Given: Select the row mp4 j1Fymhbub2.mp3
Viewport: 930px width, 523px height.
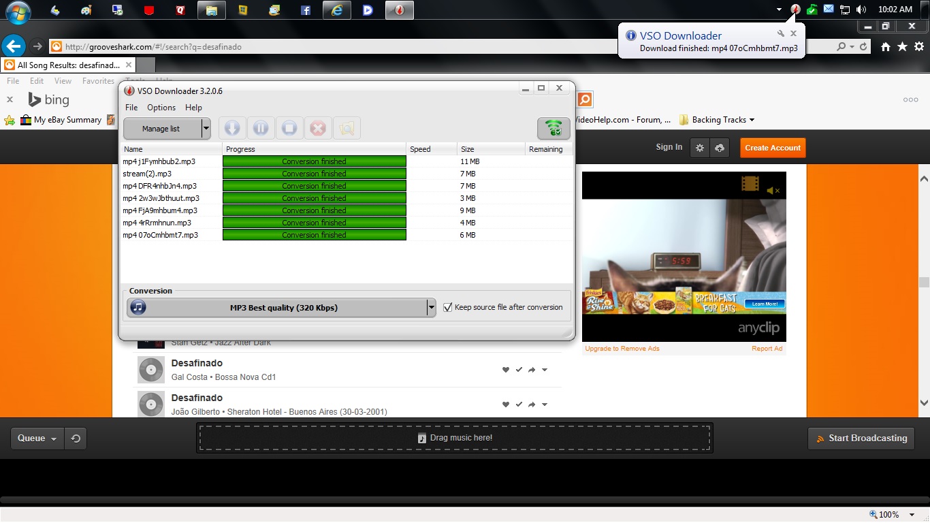Looking at the screenshot, I should 347,161.
